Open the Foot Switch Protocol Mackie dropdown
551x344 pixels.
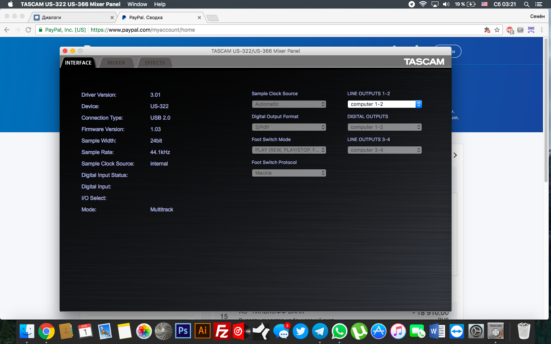click(x=289, y=173)
